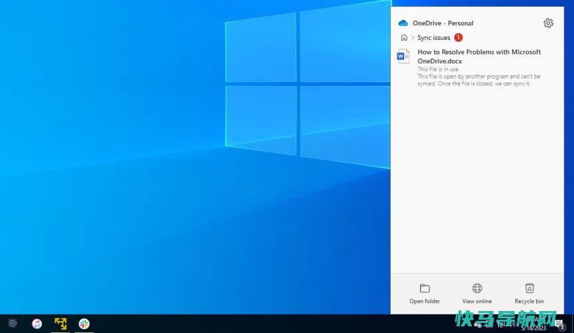Image resolution: width=574 pixels, height=333 pixels.
Task: Click the OneDrive cloud logo
Action: [x=403, y=23]
